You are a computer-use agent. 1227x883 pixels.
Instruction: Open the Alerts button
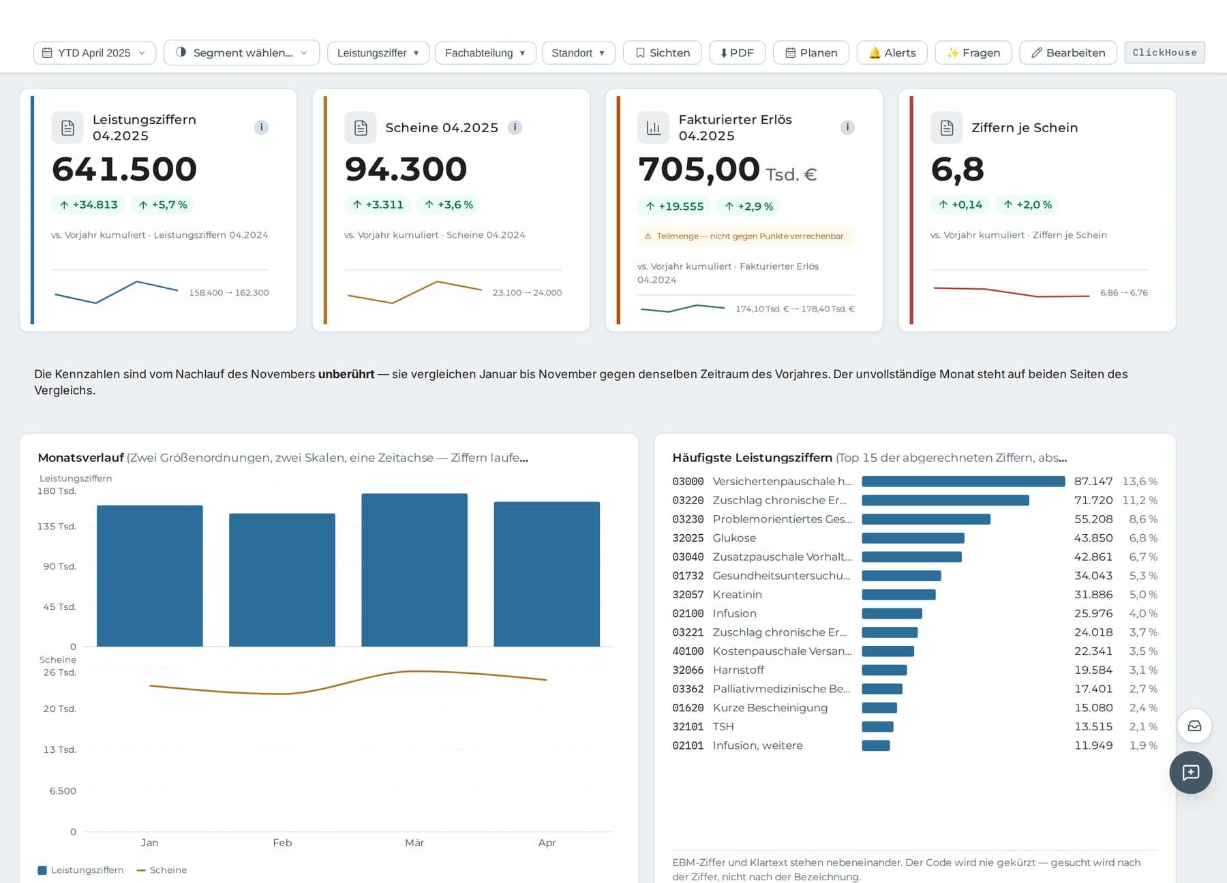[892, 52]
